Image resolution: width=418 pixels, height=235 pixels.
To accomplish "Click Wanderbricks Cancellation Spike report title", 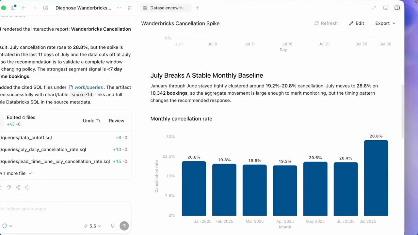I will pos(180,23).
